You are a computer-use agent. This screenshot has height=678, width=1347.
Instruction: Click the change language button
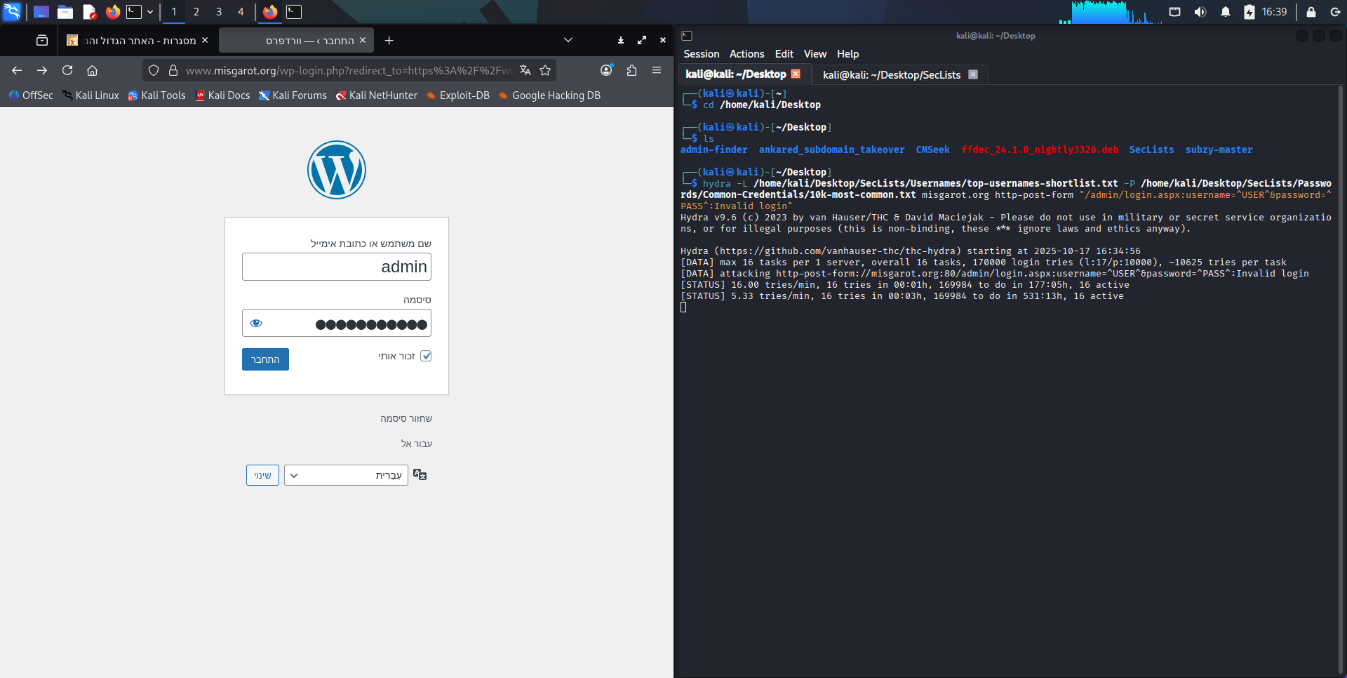click(x=262, y=475)
